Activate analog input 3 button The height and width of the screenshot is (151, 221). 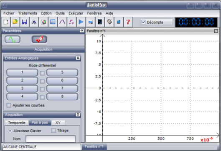(x=22, y=89)
